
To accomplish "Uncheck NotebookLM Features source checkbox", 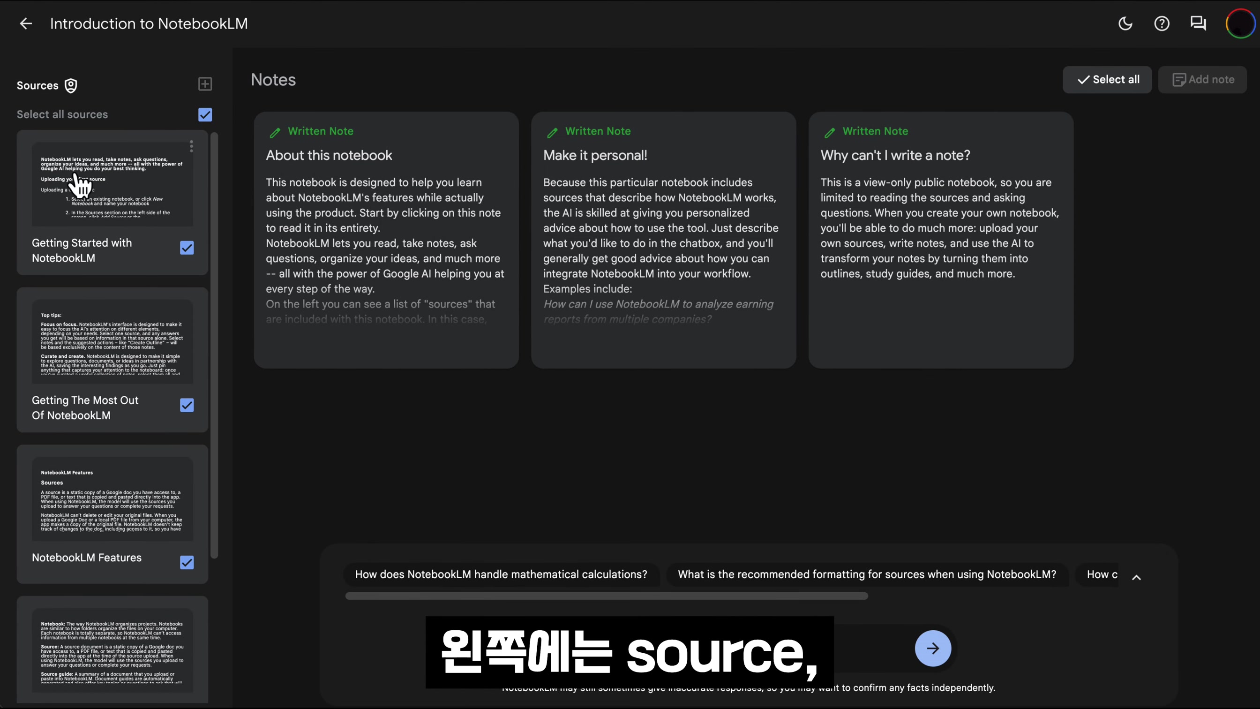I will pos(187,562).
